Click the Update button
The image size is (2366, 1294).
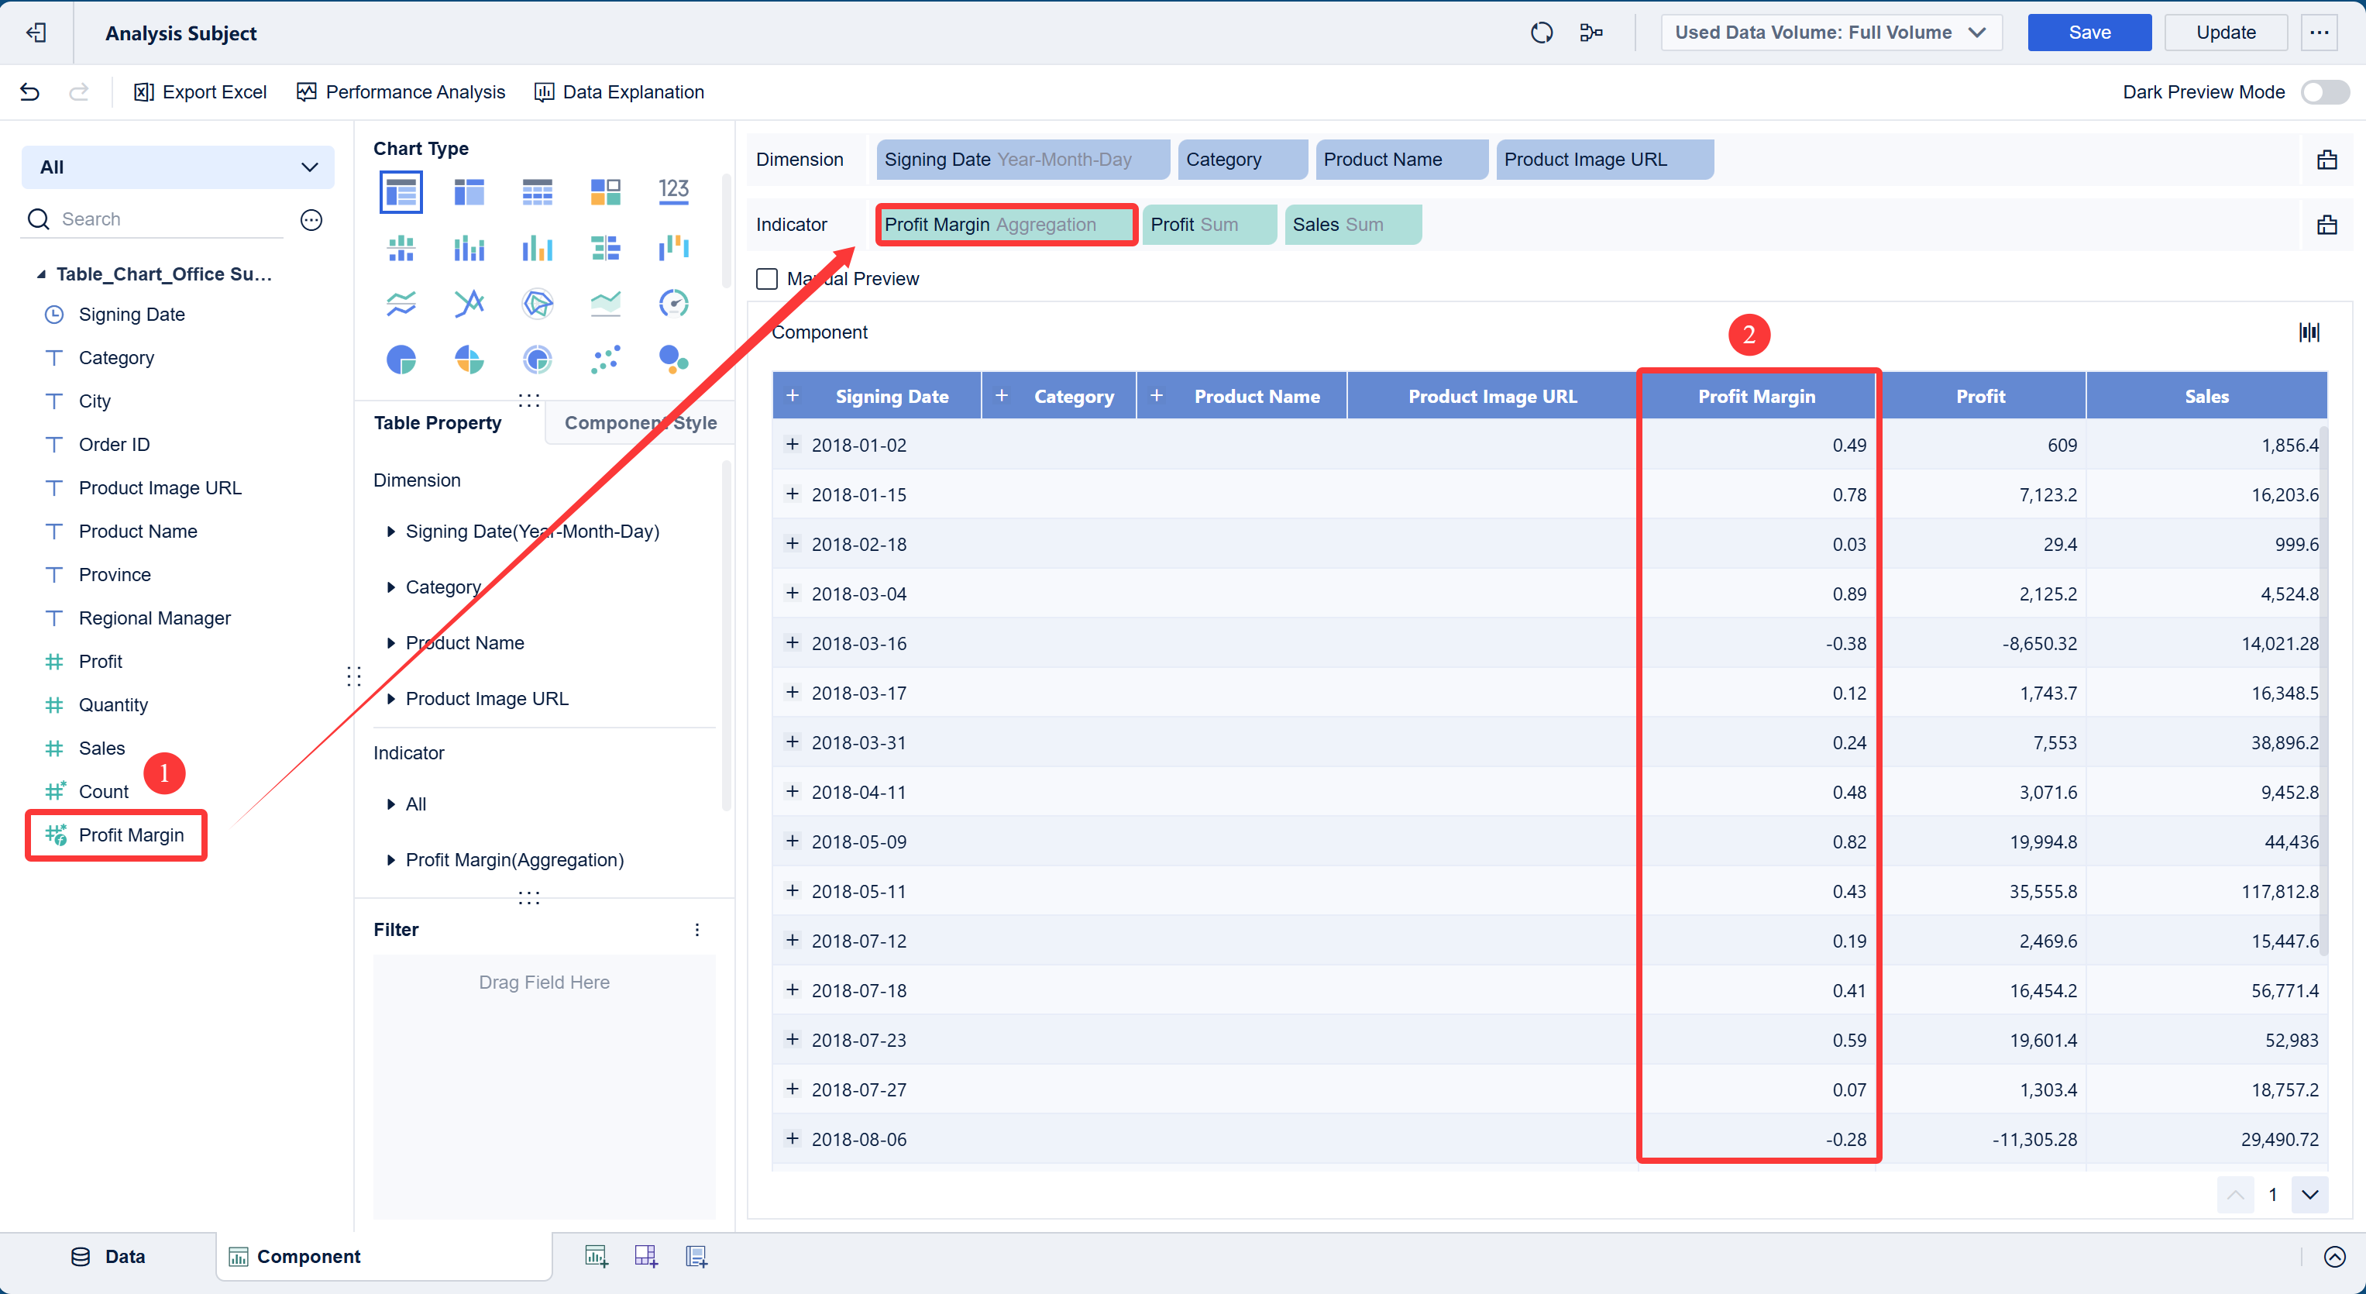(x=2226, y=32)
